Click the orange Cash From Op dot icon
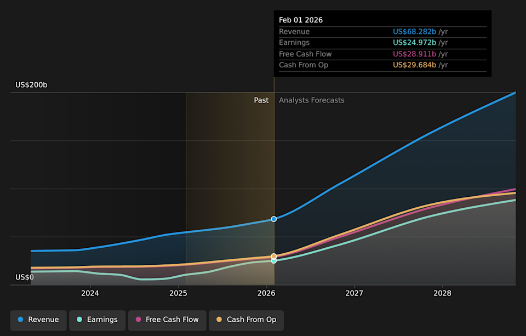 tap(218, 320)
